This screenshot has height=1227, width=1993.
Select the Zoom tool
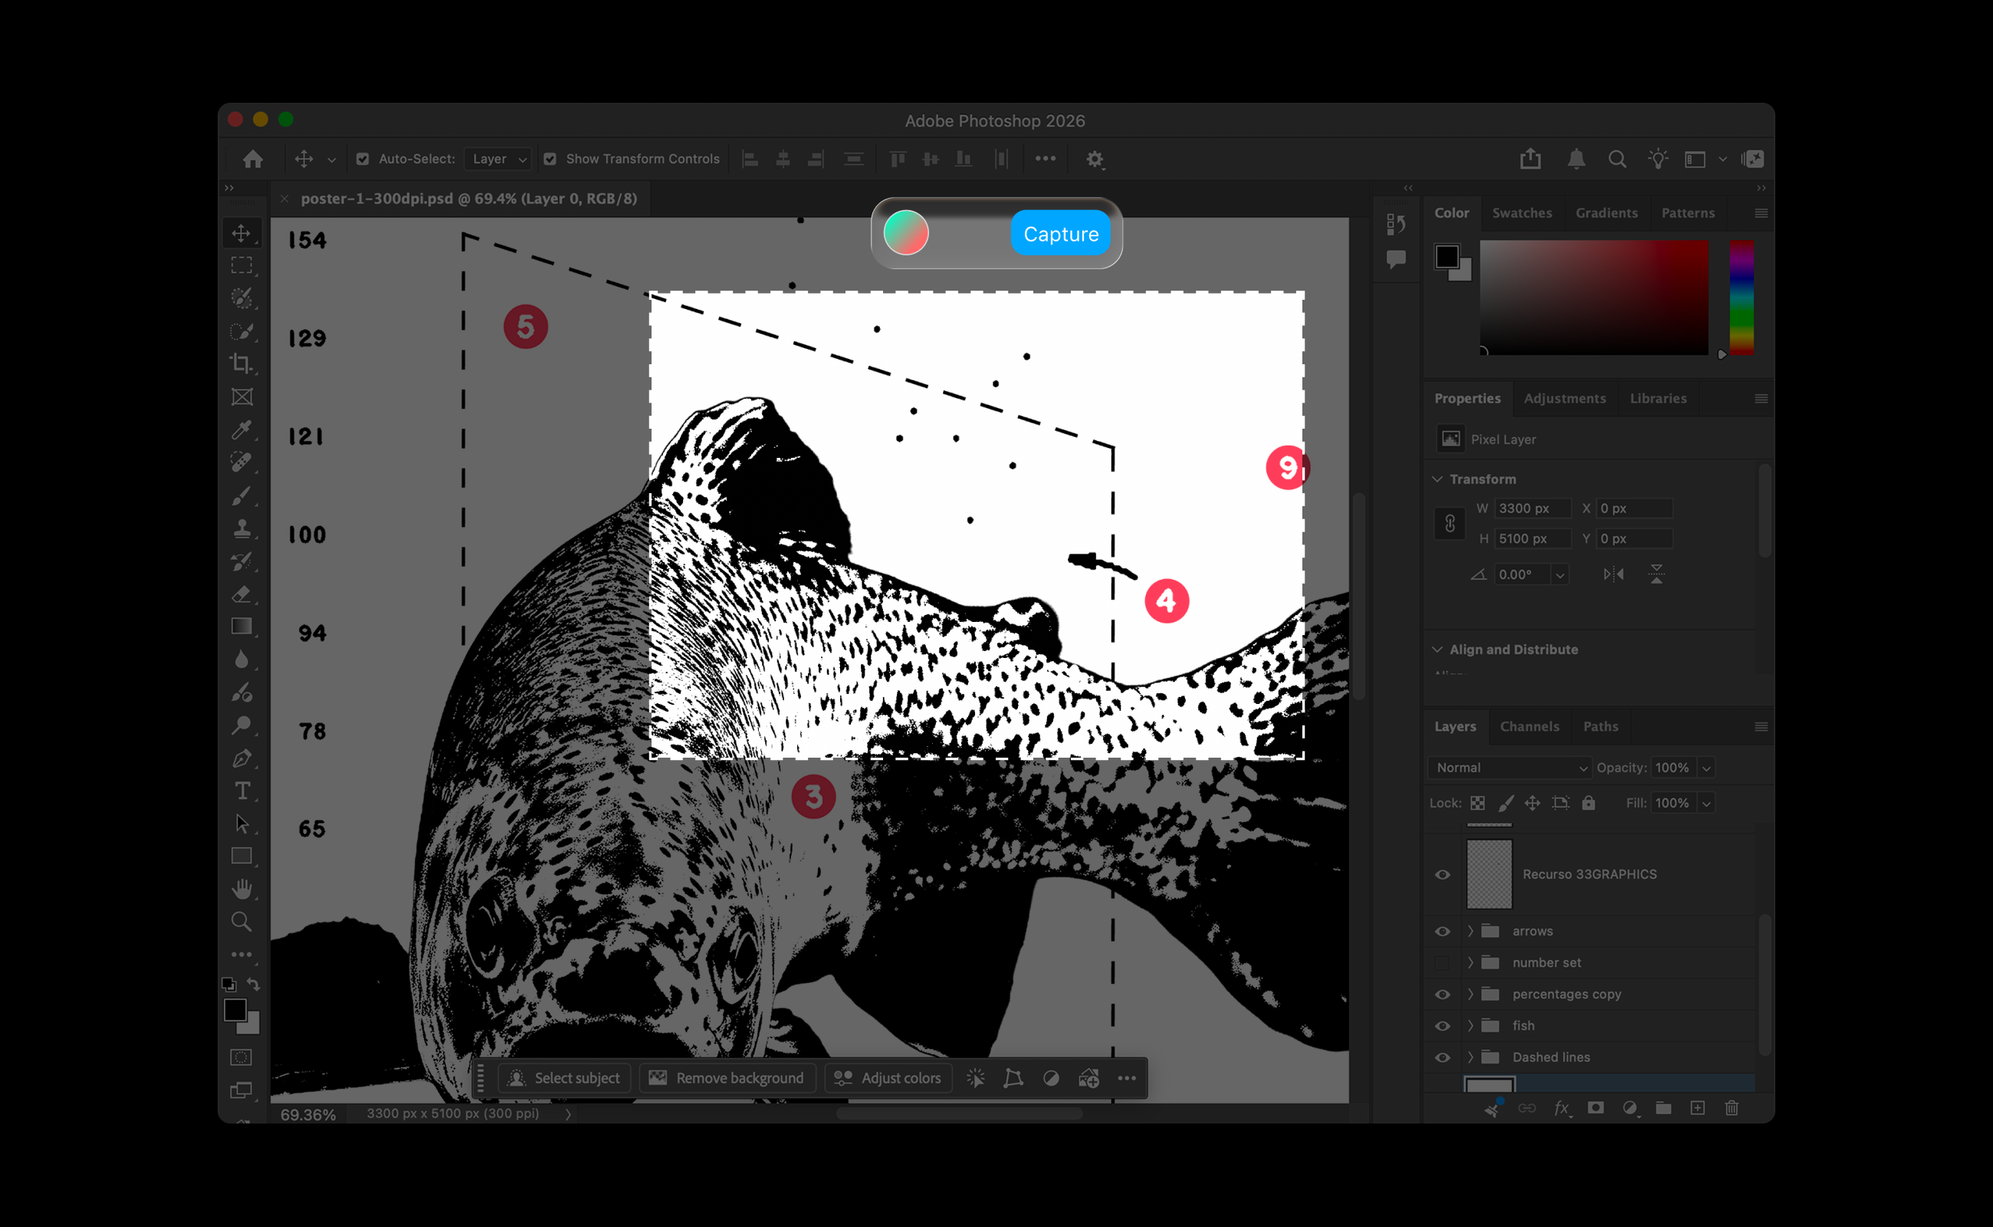pyautogui.click(x=241, y=922)
